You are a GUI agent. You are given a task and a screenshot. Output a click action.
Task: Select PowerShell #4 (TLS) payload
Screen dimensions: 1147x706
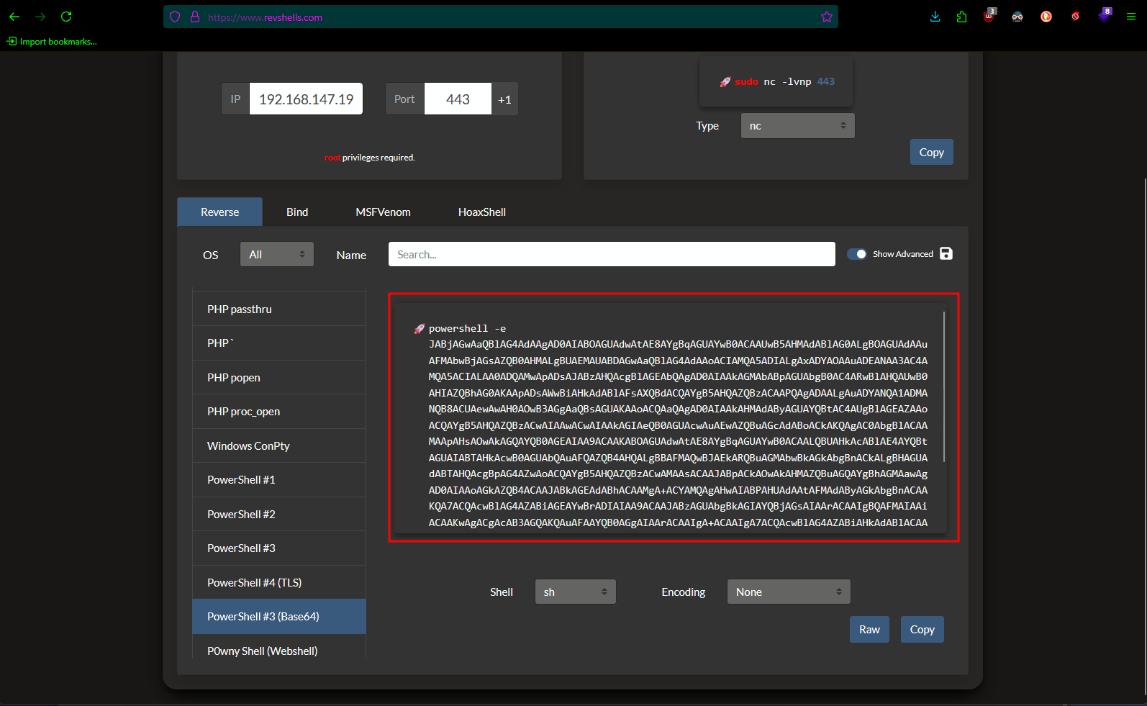pyautogui.click(x=279, y=582)
